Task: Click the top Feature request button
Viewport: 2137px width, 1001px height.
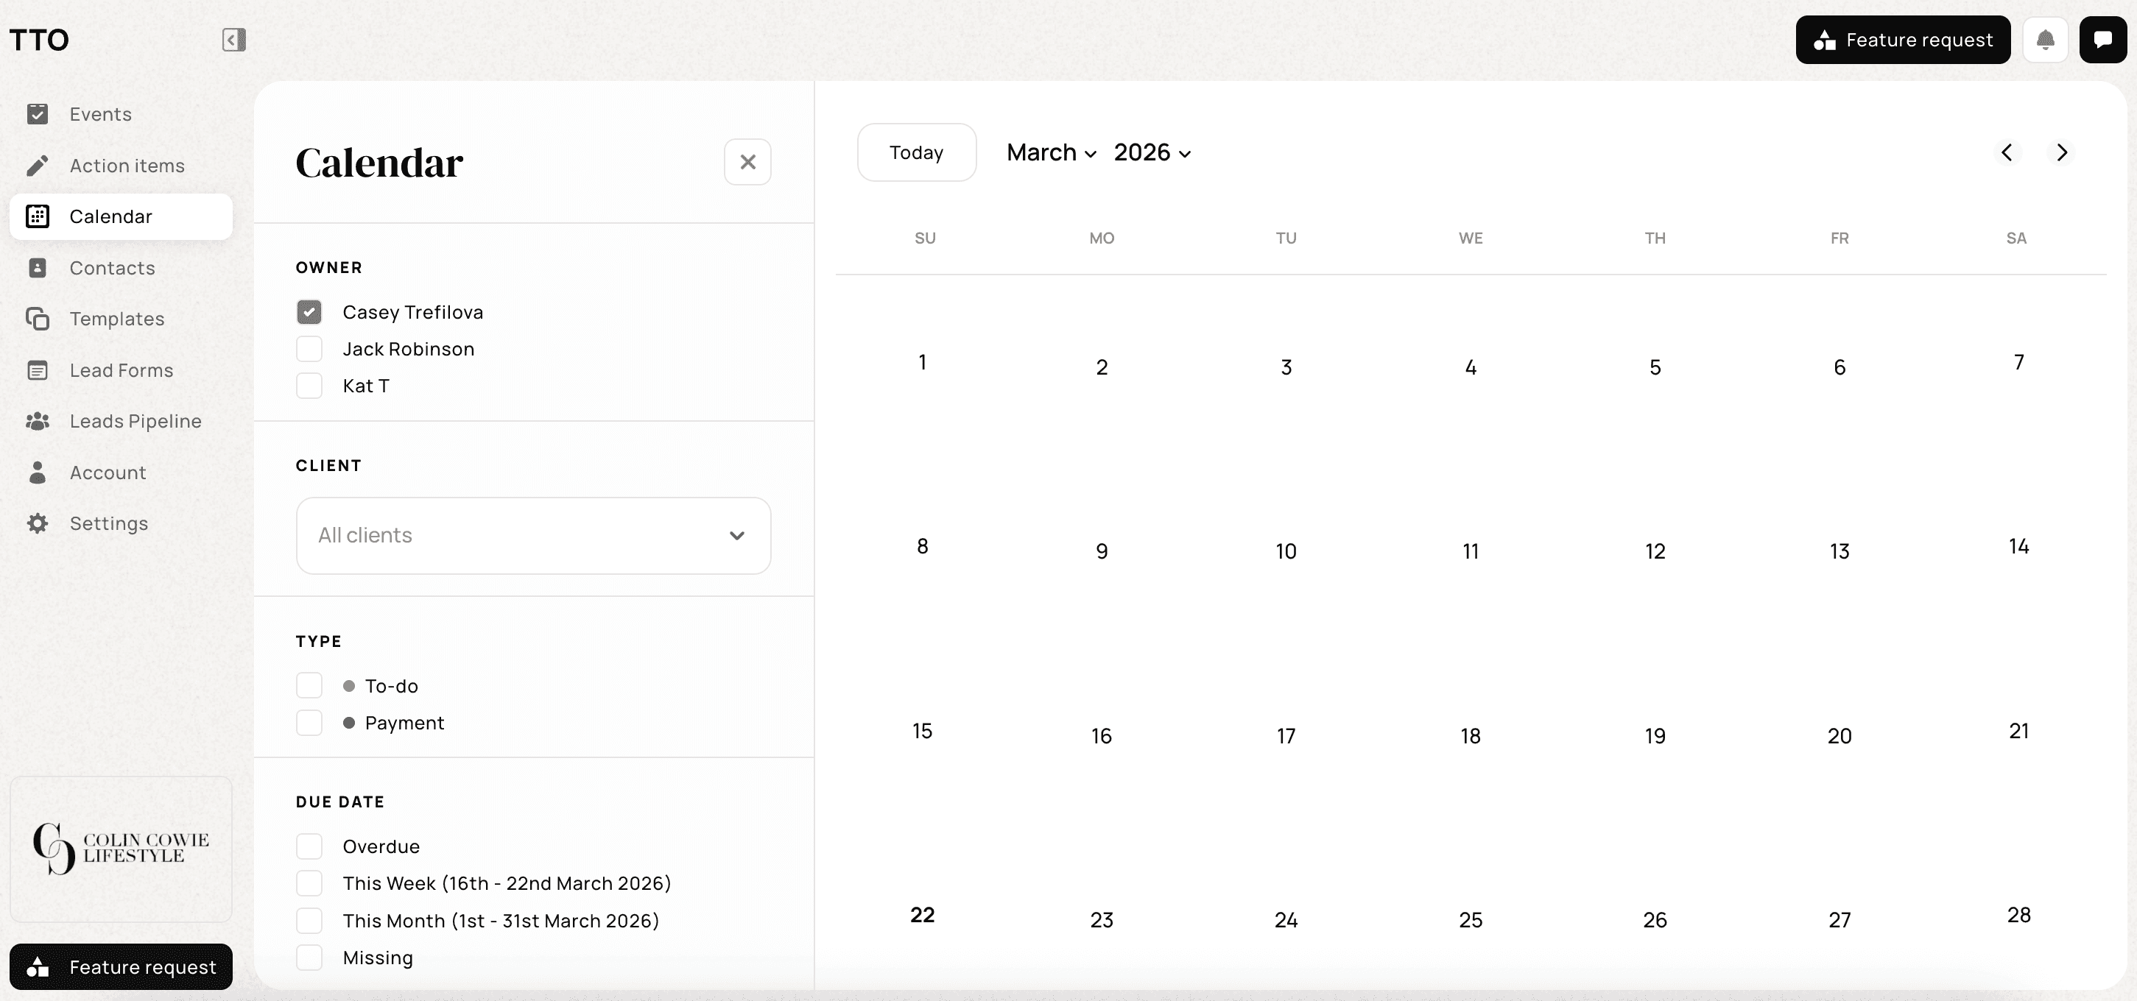Action: 1902,40
